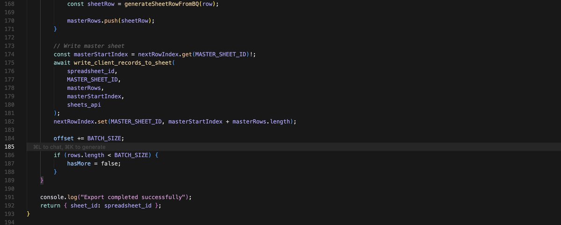Click the '// Write master sheet' comment

pos(89,46)
